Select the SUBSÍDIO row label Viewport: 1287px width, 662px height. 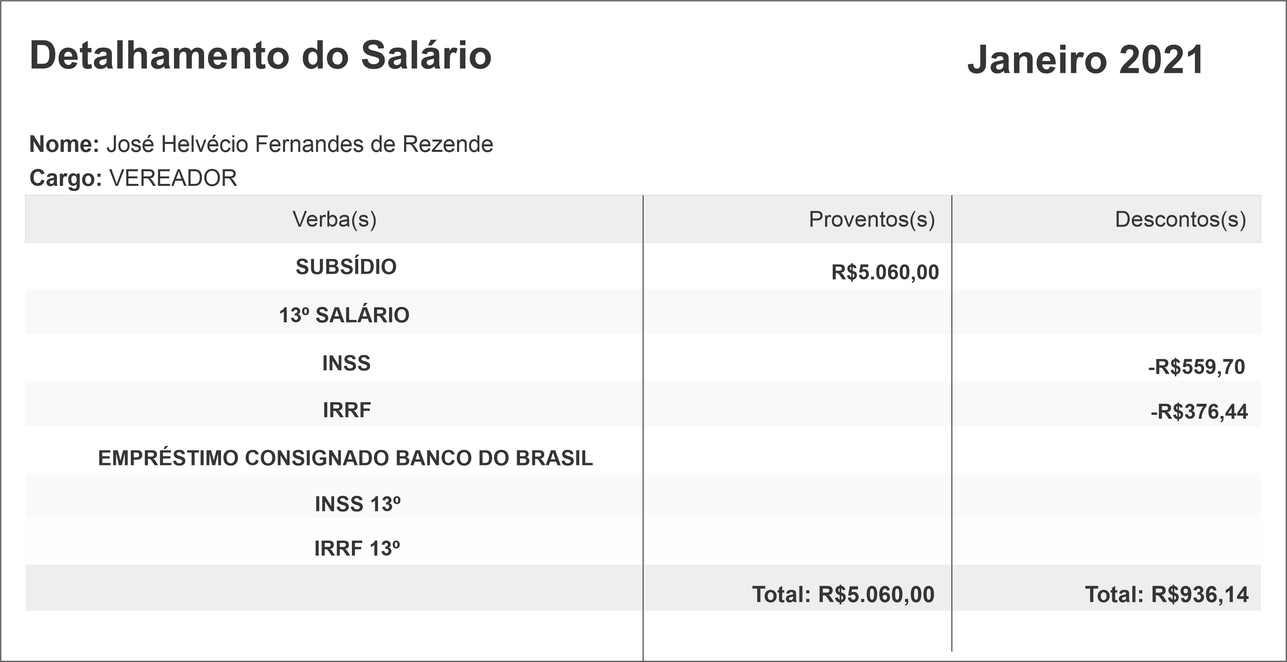click(346, 267)
